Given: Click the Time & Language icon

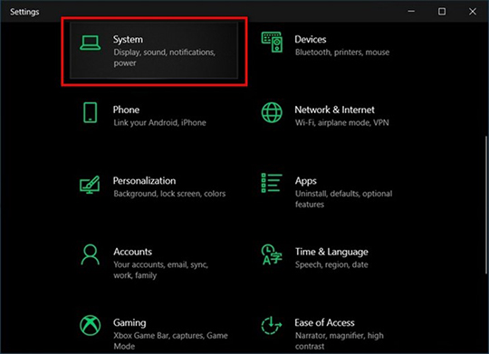Looking at the screenshot, I should pyautogui.click(x=272, y=254).
